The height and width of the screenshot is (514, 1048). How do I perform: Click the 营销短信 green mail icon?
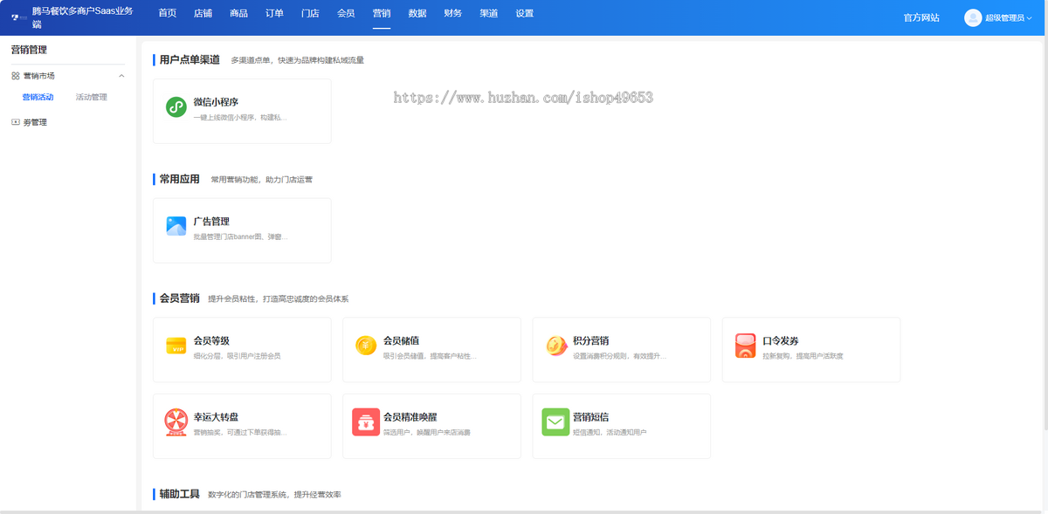(555, 422)
